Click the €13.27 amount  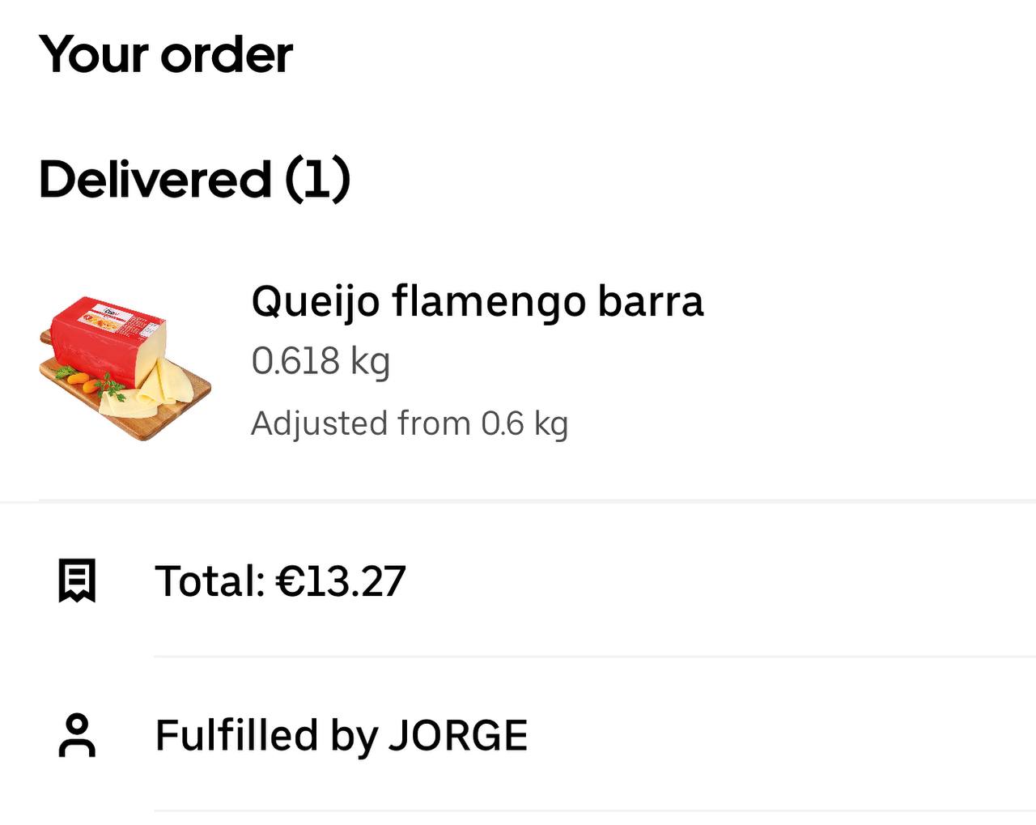tap(341, 580)
